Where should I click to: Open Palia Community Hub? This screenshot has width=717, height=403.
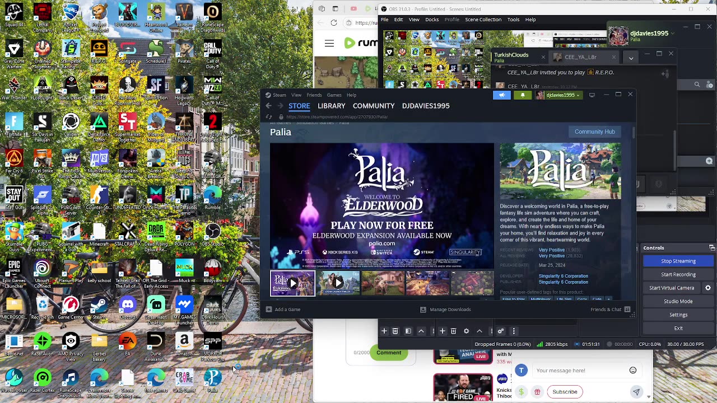click(595, 132)
